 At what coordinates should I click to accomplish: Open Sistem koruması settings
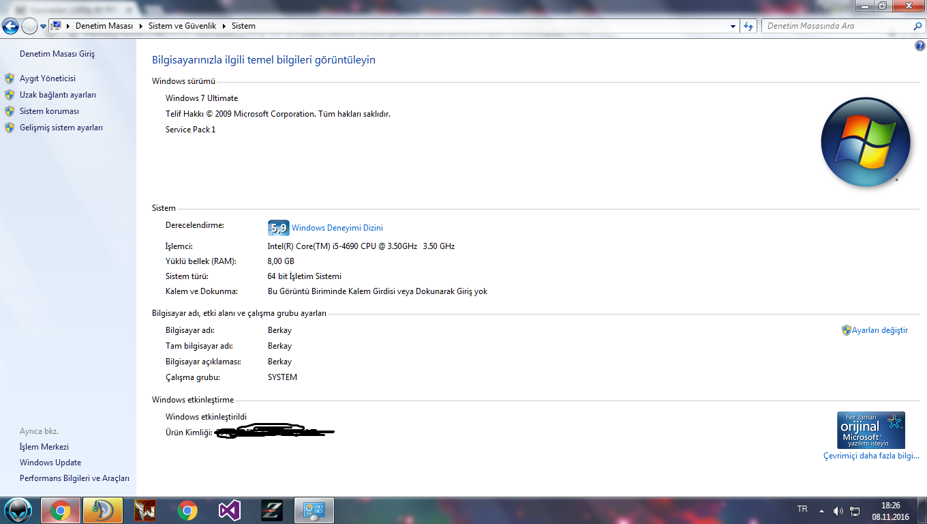click(x=50, y=111)
